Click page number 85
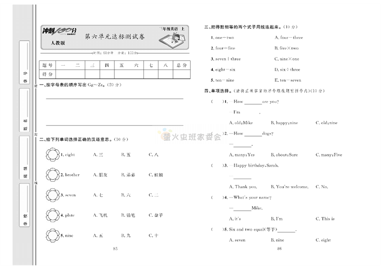The width and height of the screenshot is (381, 269). 115,249
